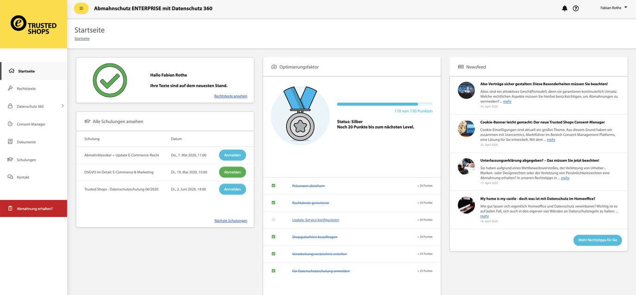Click the Datum column header
This screenshot has width=636, height=295.
coord(176,139)
